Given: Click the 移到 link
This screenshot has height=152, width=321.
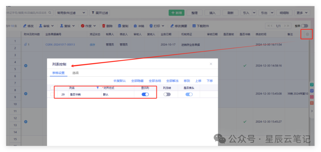Looking at the screenshot, I should (x=187, y=81).
